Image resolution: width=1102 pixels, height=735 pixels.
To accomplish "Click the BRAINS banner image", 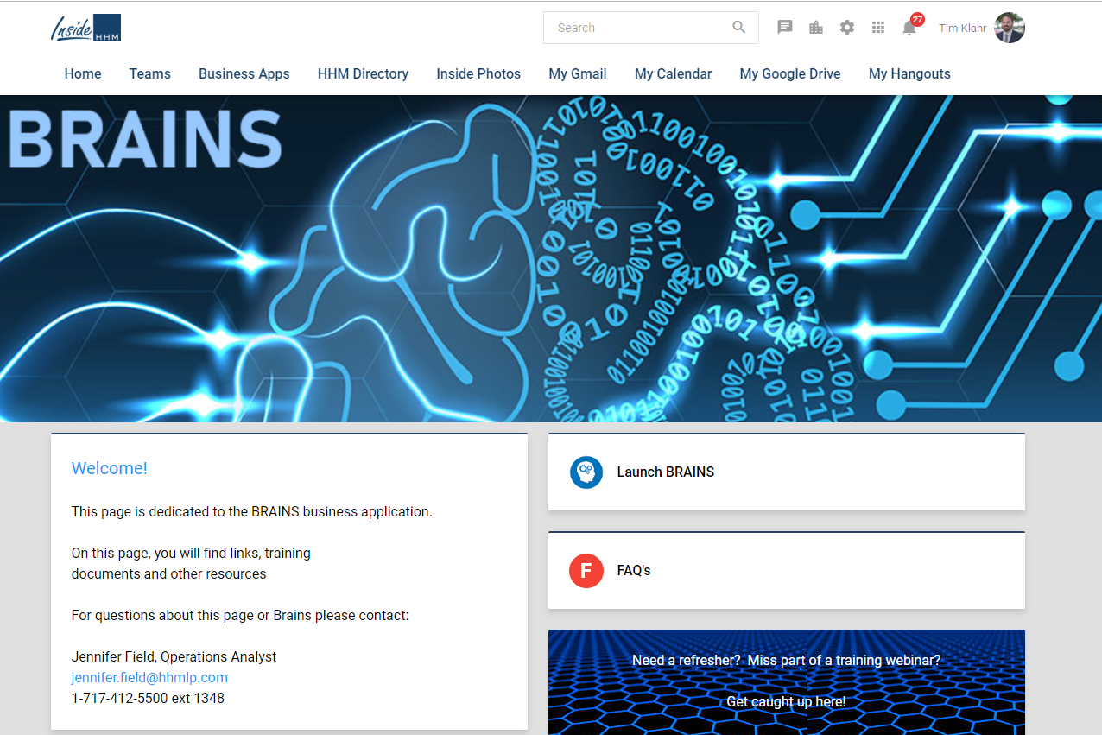I will pyautogui.click(x=551, y=258).
